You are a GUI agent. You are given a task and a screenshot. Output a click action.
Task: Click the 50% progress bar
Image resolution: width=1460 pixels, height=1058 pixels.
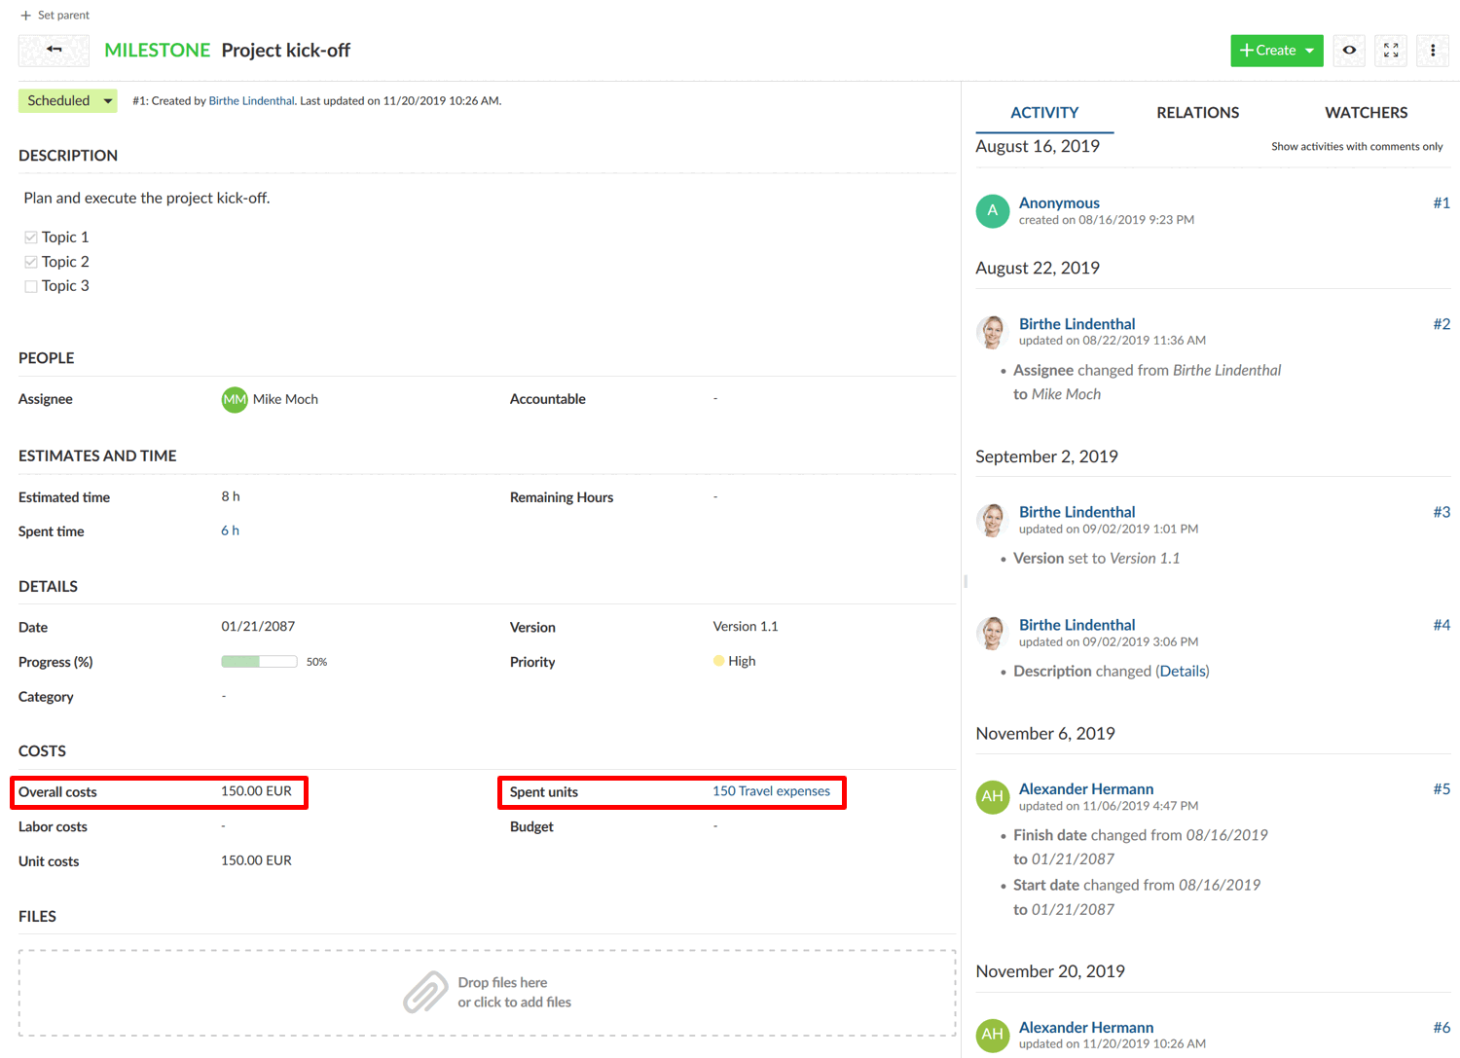point(259,661)
